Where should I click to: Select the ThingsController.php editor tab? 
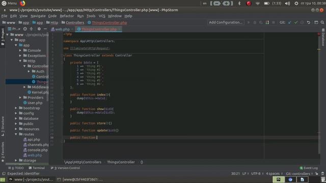pos(99,29)
